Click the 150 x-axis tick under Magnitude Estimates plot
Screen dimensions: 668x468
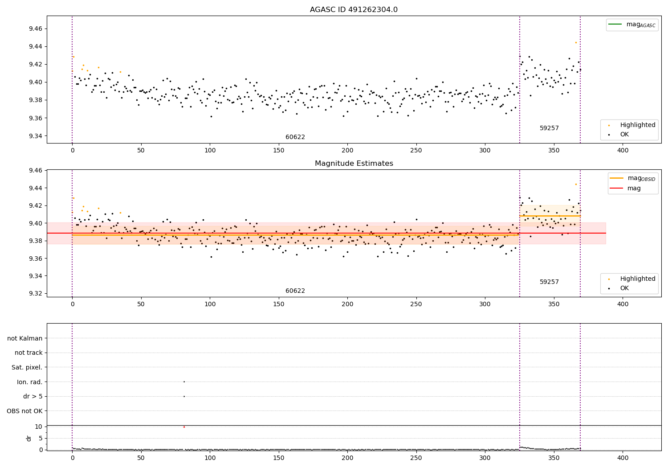[x=278, y=304]
